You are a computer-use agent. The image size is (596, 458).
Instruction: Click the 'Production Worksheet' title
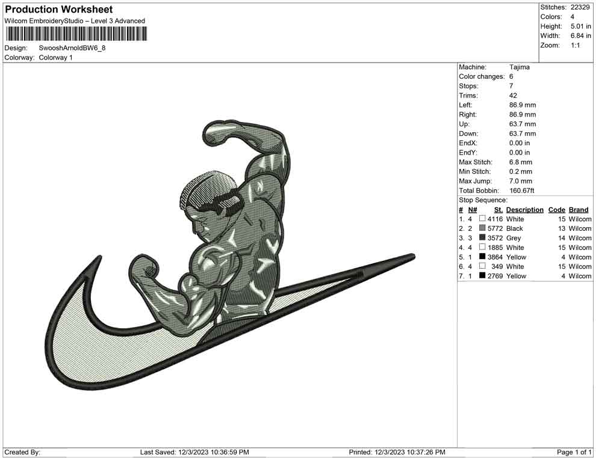[x=59, y=10]
